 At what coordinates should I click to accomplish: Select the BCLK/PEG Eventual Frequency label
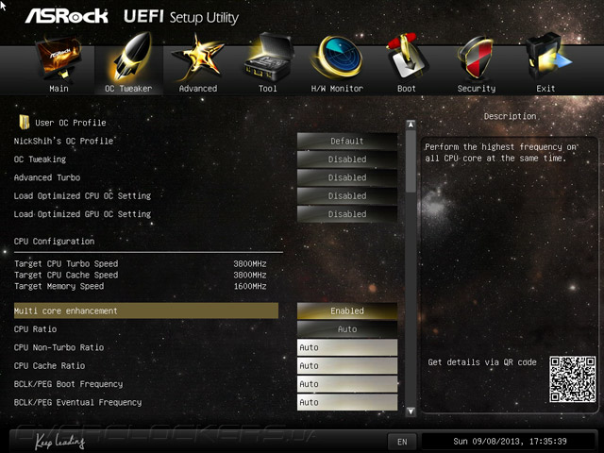77,403
